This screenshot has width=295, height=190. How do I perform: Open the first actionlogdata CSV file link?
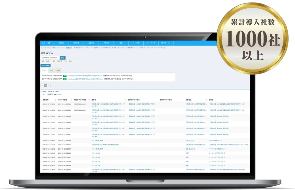click(x=85, y=76)
